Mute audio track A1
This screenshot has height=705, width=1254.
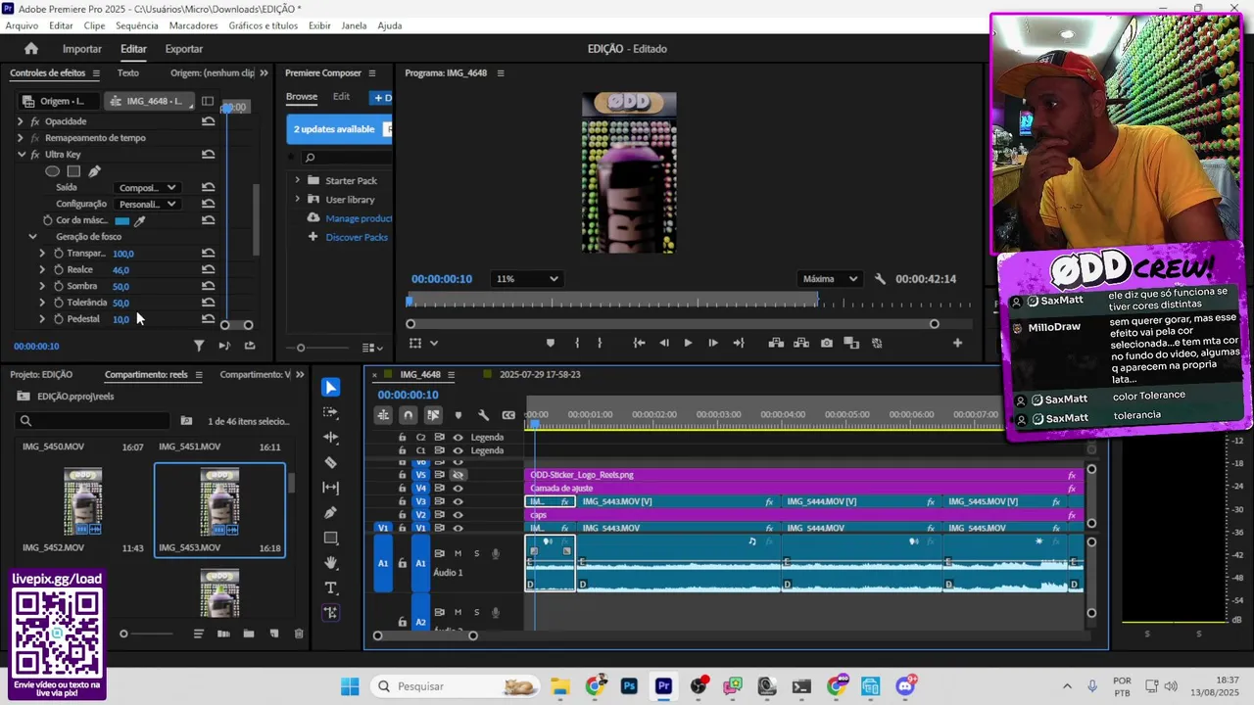pos(458,553)
